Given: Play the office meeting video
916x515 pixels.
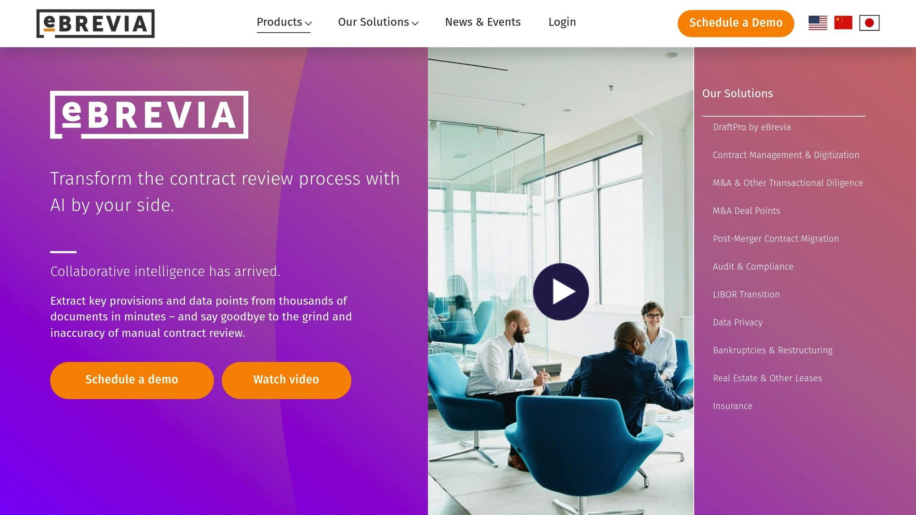Looking at the screenshot, I should click(x=561, y=291).
